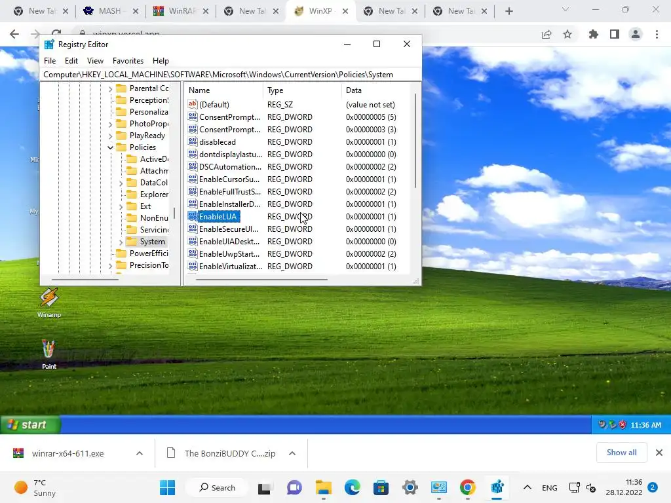
Task: Select the EnableFullTrustStartupTasks value
Action: pyautogui.click(x=230, y=192)
